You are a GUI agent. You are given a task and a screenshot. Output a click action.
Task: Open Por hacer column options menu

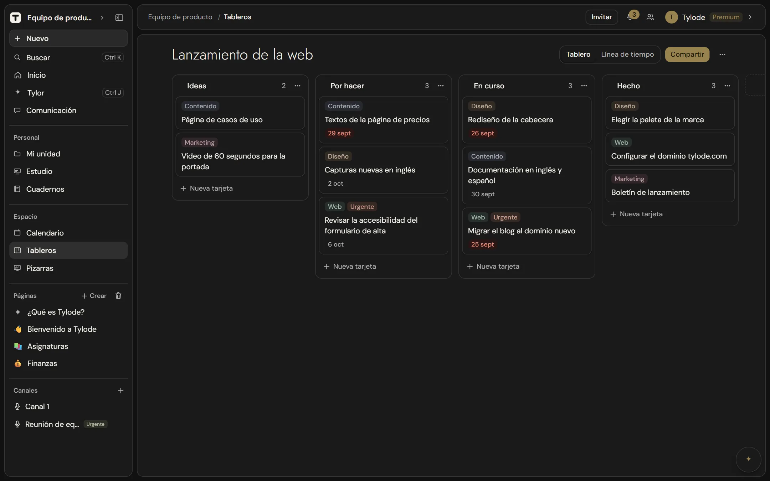tap(441, 86)
